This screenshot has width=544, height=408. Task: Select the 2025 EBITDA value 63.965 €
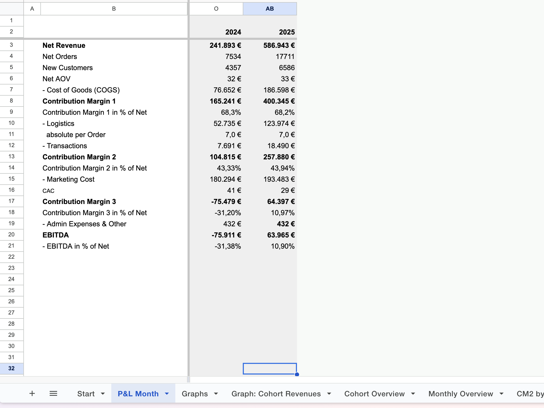[x=281, y=235]
